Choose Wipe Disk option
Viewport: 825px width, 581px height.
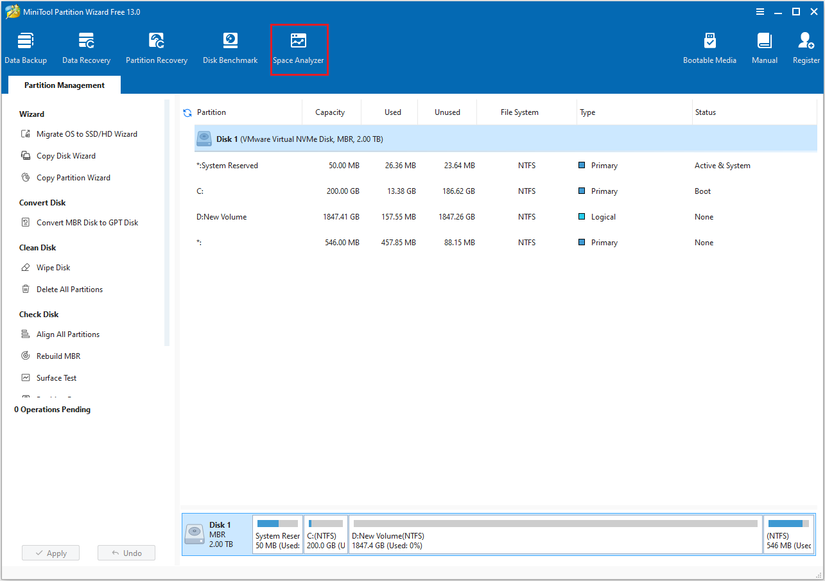pos(53,268)
